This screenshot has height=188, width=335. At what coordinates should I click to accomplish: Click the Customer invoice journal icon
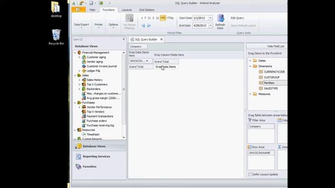(x=84, y=66)
